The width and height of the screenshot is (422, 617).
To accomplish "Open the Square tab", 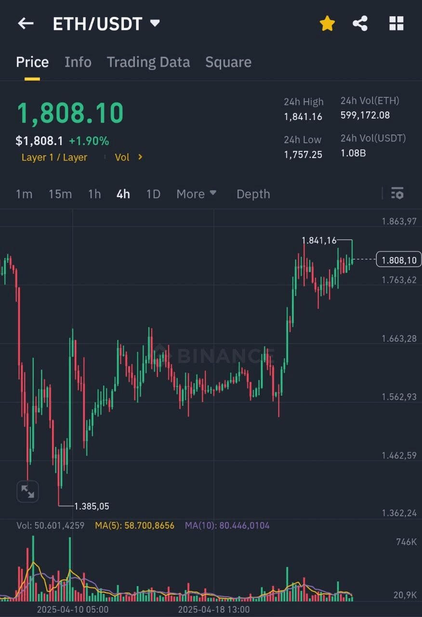I will tap(228, 62).
